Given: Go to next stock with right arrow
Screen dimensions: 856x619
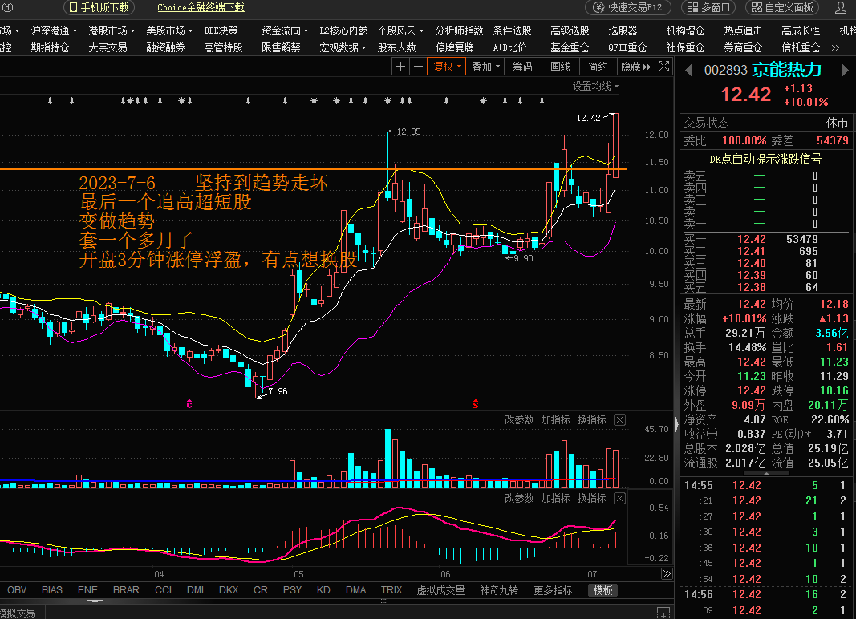Looking at the screenshot, I should click(846, 71).
